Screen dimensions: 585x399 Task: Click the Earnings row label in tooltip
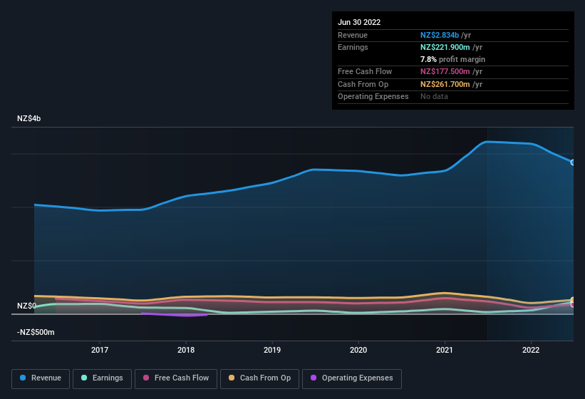coord(353,47)
